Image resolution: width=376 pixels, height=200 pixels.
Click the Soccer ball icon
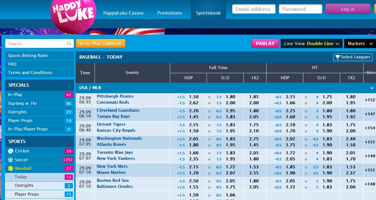[x=10, y=160]
